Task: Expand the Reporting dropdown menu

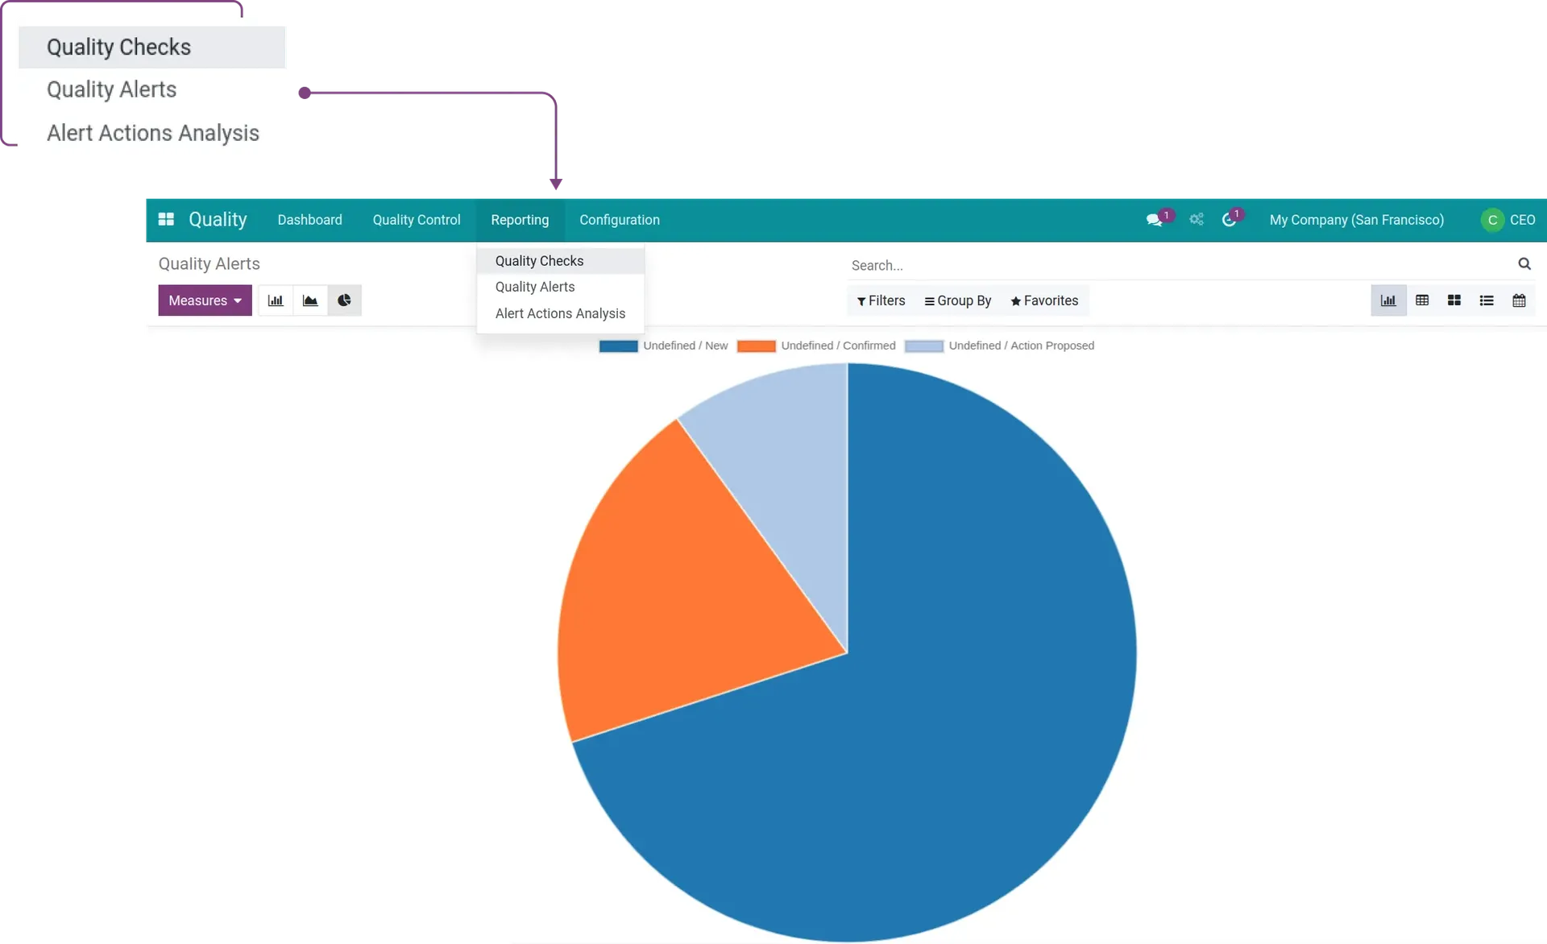Action: tap(520, 220)
